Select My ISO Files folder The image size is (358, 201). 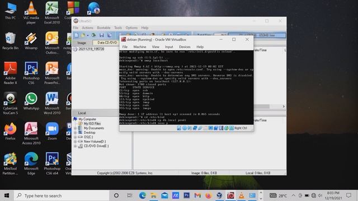(92, 124)
